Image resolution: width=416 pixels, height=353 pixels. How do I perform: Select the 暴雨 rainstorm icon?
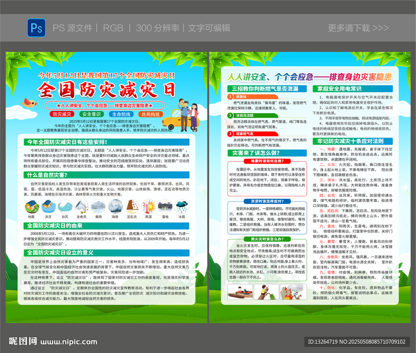coord(98,207)
